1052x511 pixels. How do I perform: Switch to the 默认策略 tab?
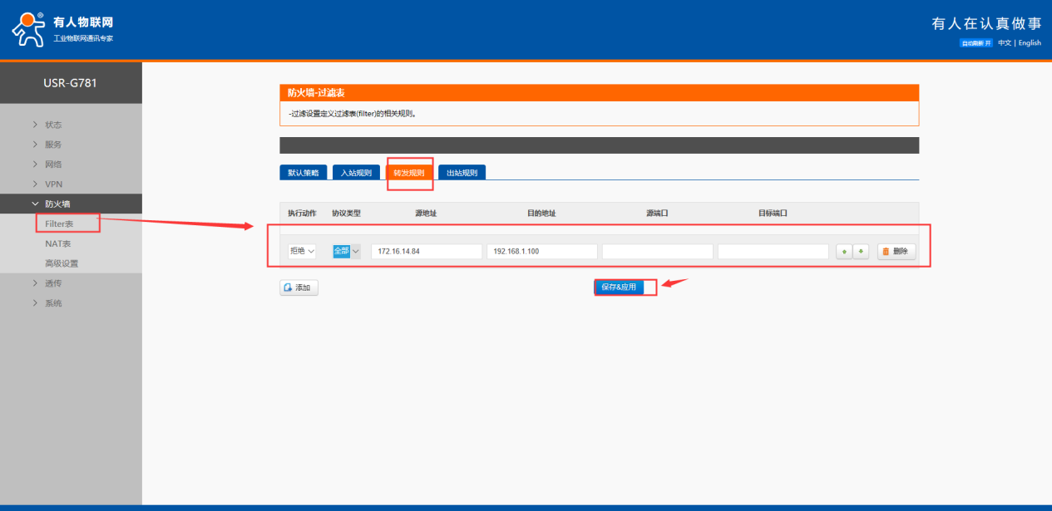(x=304, y=173)
